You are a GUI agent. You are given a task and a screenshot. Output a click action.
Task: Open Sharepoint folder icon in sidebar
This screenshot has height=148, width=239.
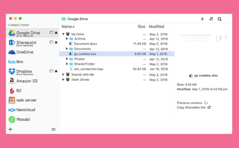click(51, 42)
